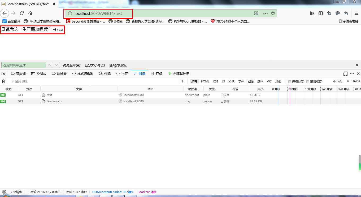The height and width of the screenshot is (197, 361).
Task: Open the Firefox hamburger menu
Action: tap(356, 13)
